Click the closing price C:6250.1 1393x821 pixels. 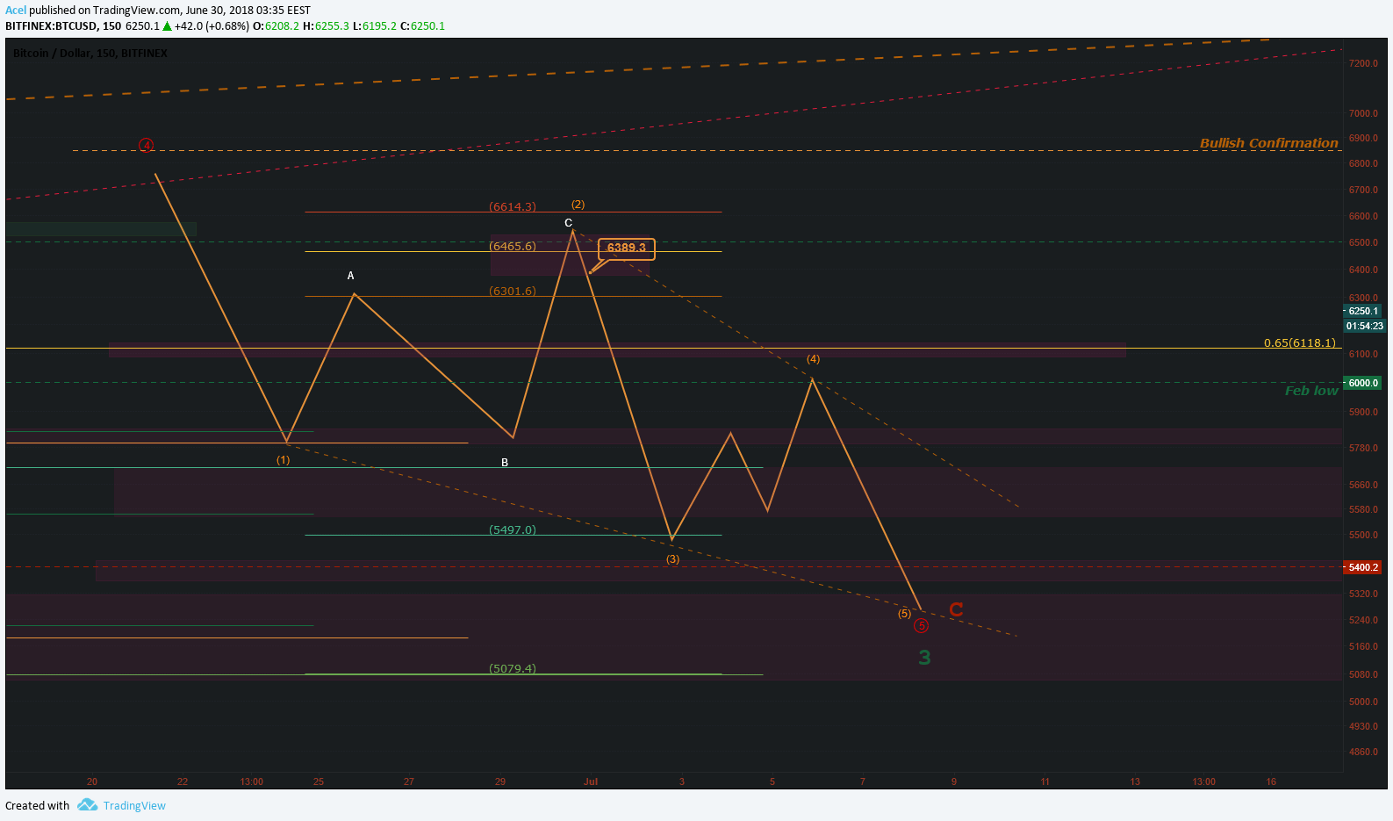pos(422,26)
